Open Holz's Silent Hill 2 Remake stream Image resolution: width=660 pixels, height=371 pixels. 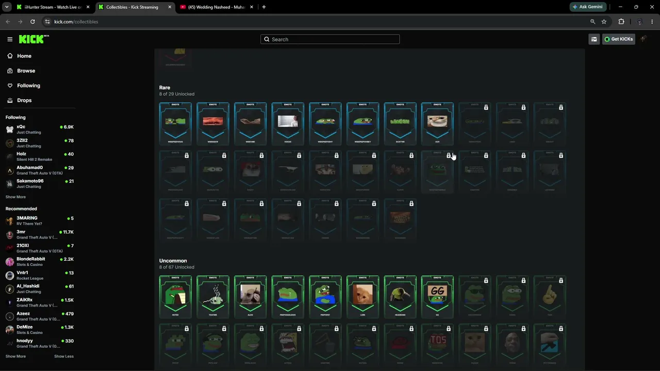click(40, 157)
